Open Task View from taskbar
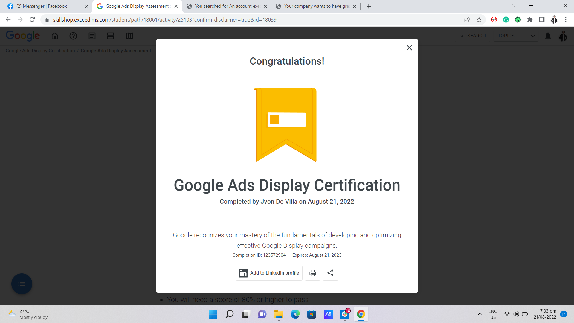The width and height of the screenshot is (574, 323). pos(245,314)
